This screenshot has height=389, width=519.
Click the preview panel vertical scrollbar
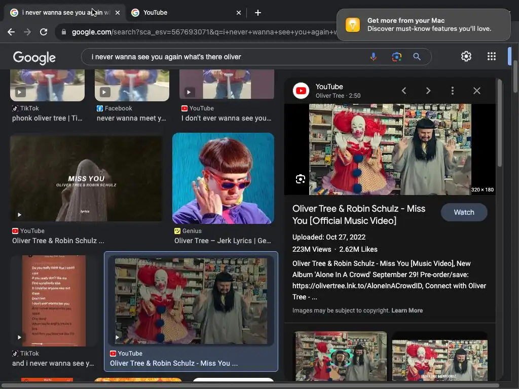[x=499, y=123]
